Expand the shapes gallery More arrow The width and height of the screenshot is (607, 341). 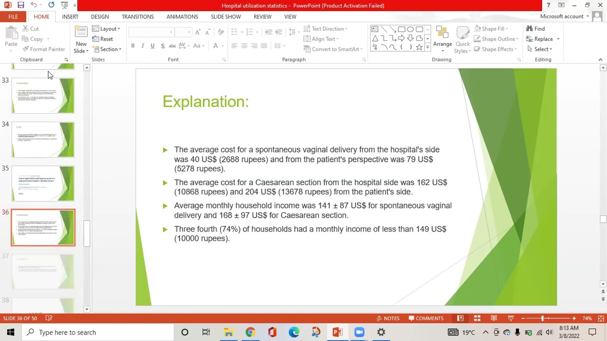428,47
